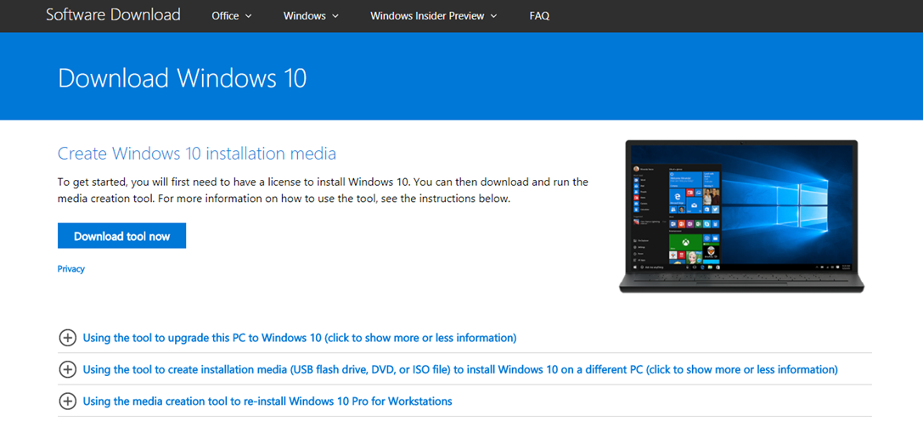Open the Office menu label
Screen dimensions: 923x421
225,16
